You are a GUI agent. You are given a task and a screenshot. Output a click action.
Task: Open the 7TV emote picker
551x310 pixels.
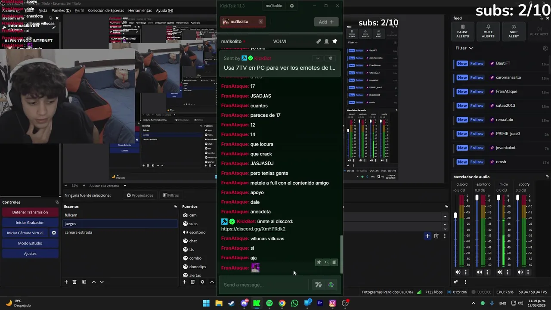click(x=319, y=285)
